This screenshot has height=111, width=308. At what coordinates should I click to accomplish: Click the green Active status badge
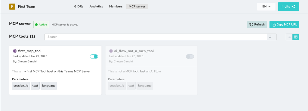41,24
